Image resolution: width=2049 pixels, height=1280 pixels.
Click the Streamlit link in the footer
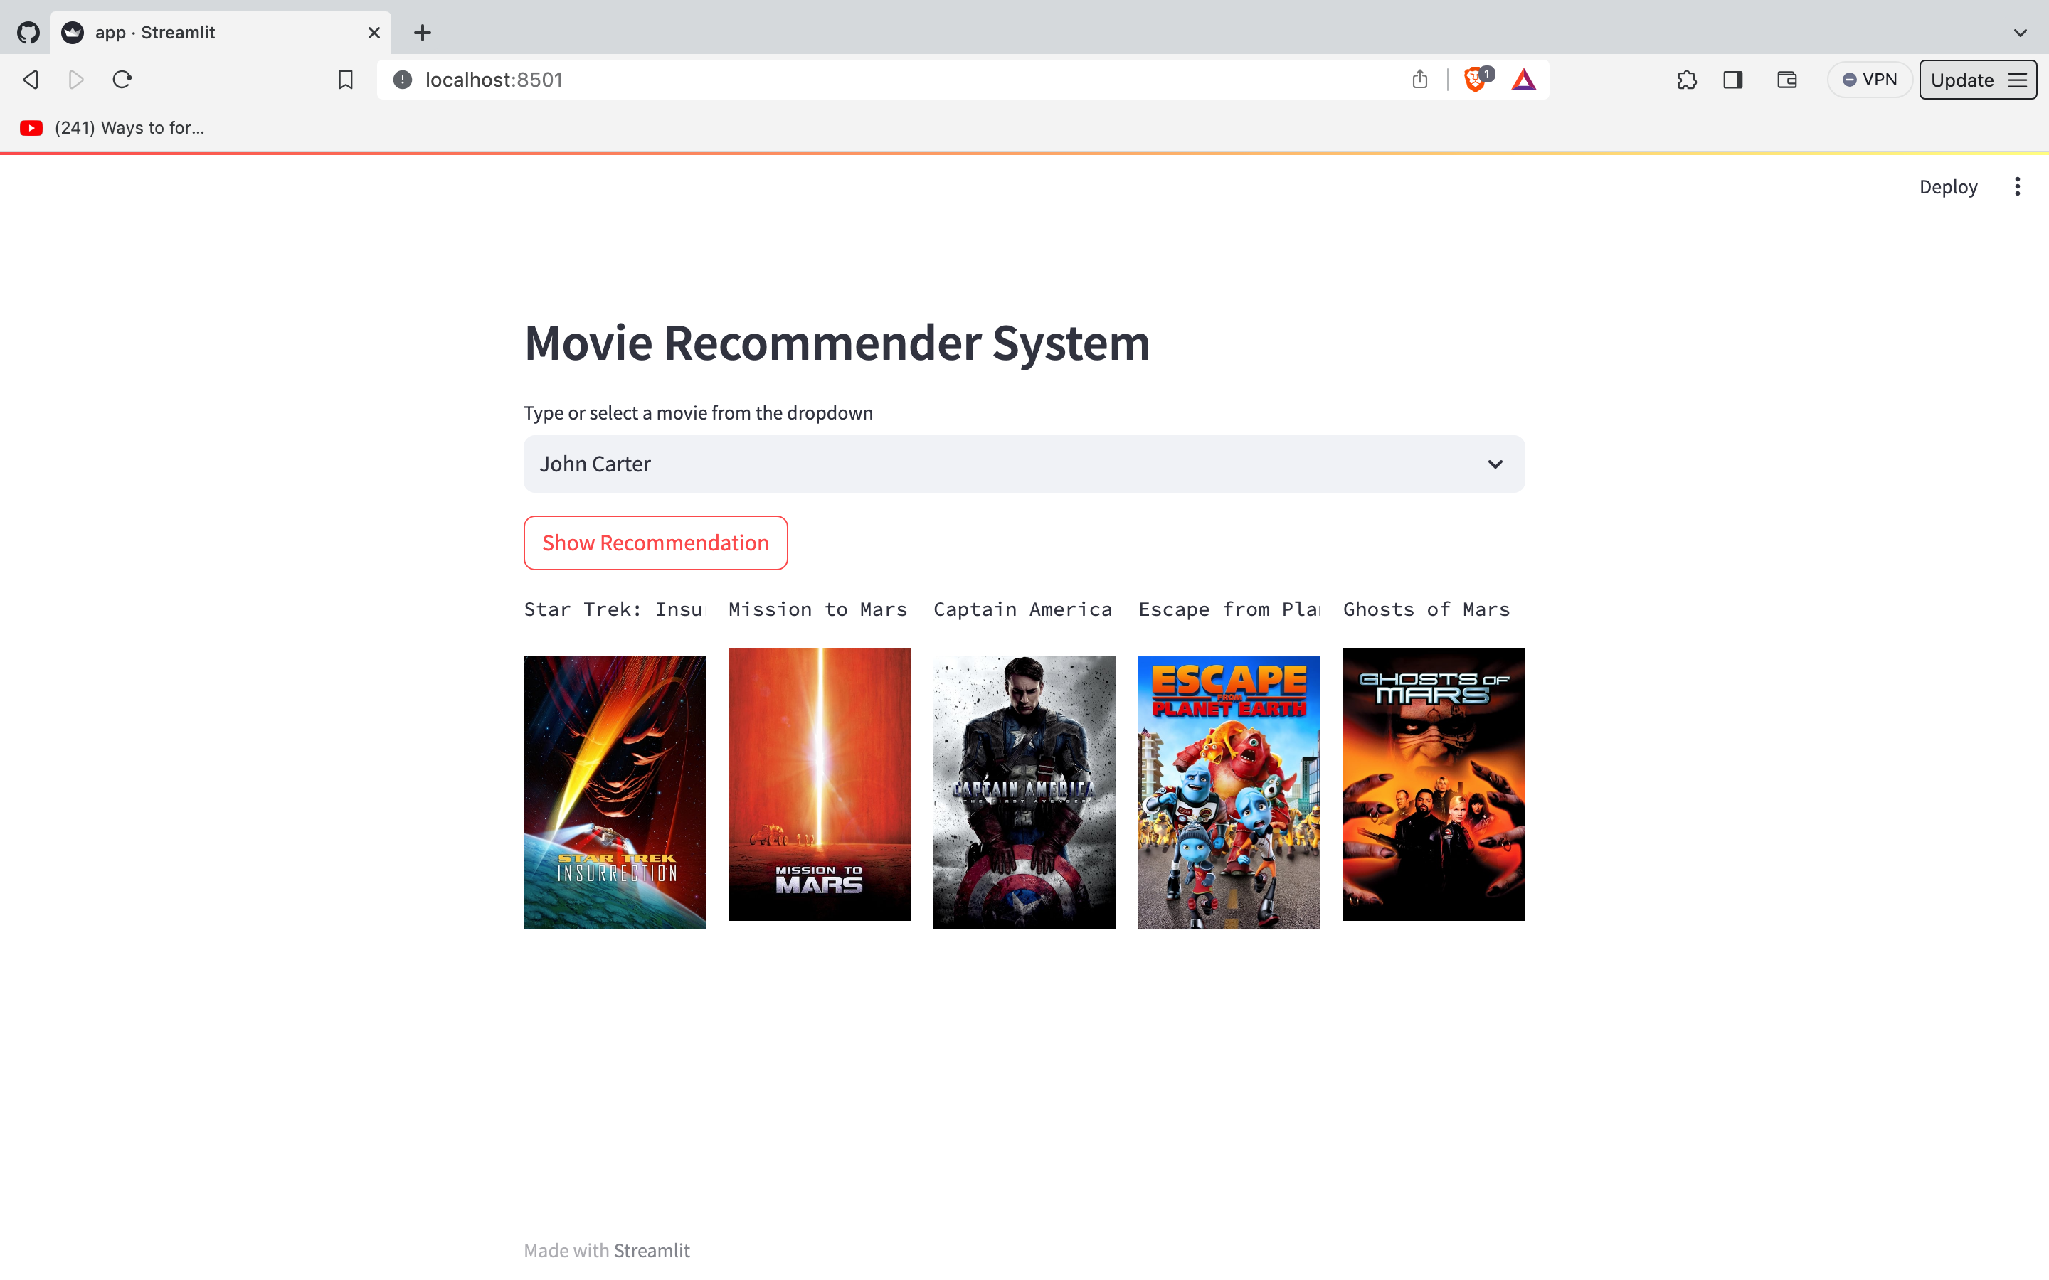click(x=652, y=1249)
